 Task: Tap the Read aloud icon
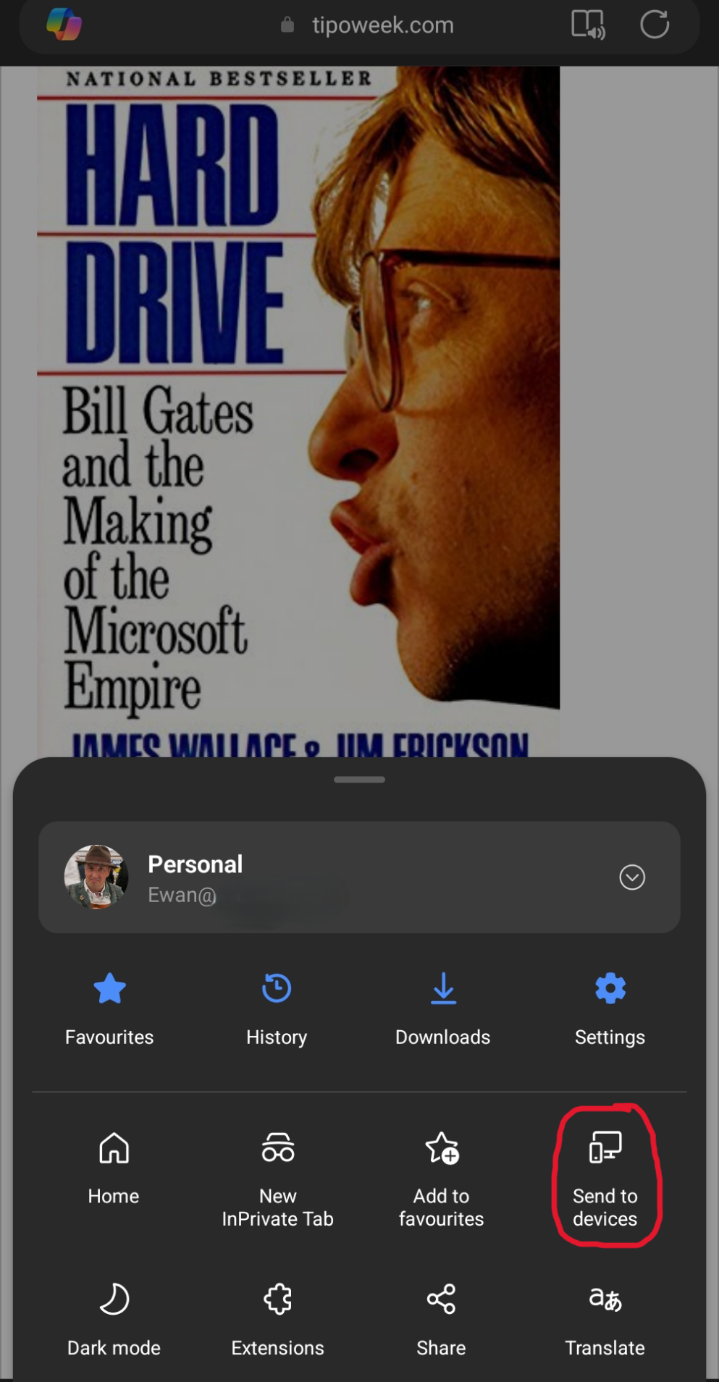pyautogui.click(x=588, y=24)
